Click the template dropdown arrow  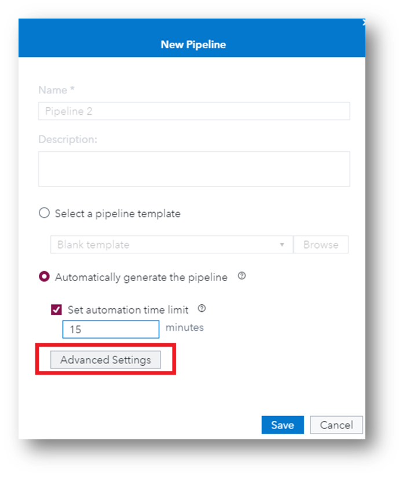pos(282,245)
